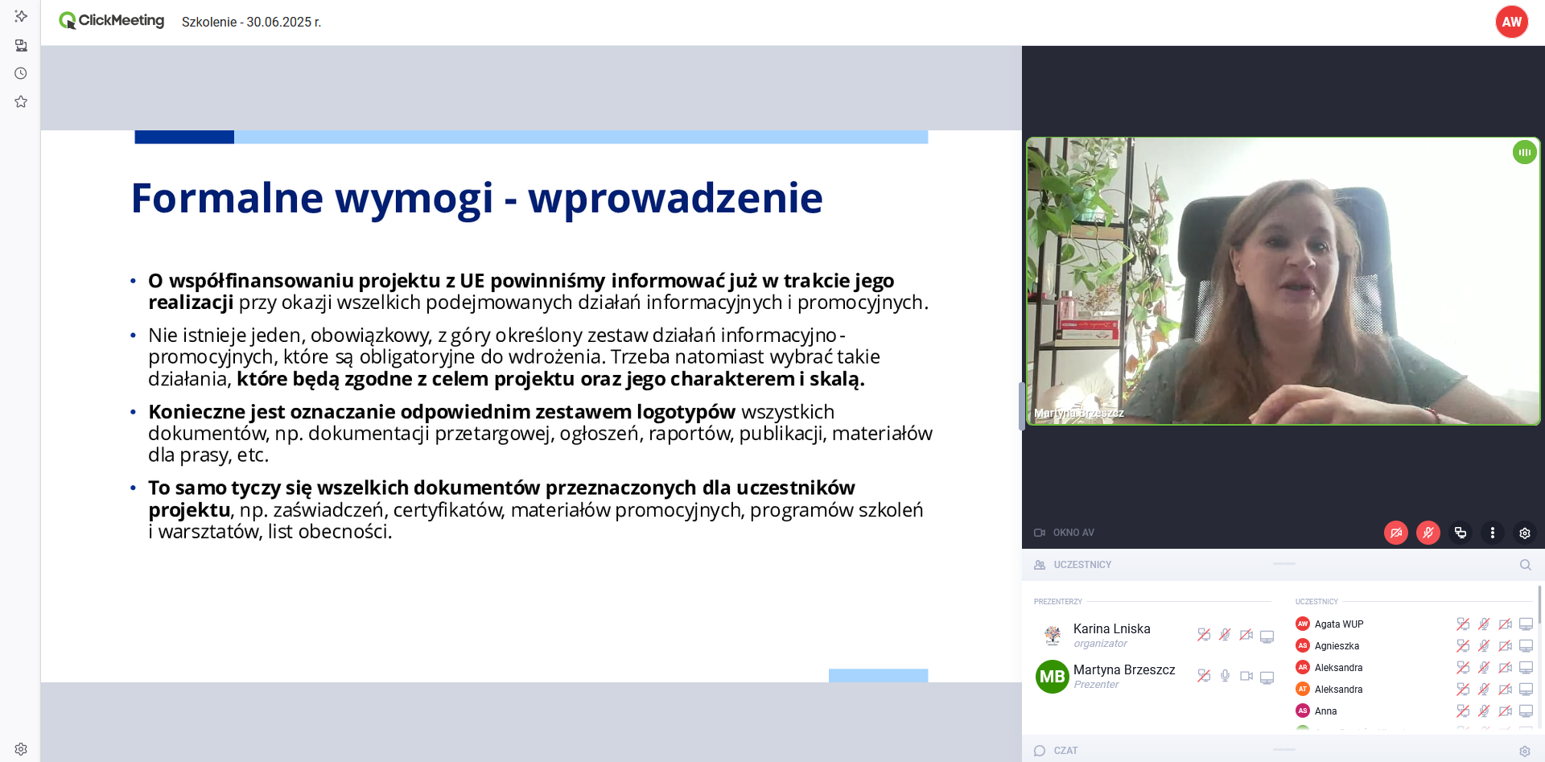
Task: Select the drag handle on UCZESTNICY panel header
Action: click(1284, 563)
